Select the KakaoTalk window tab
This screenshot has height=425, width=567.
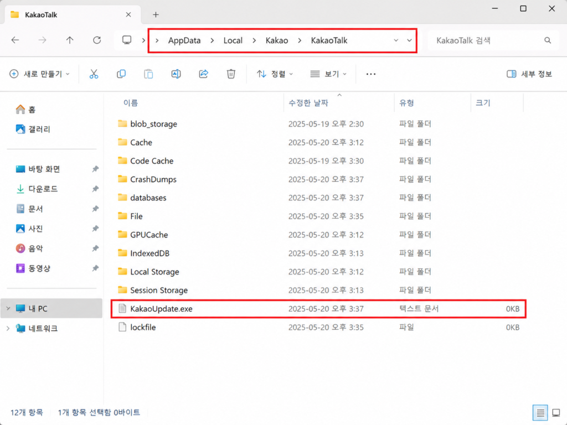[x=73, y=15]
